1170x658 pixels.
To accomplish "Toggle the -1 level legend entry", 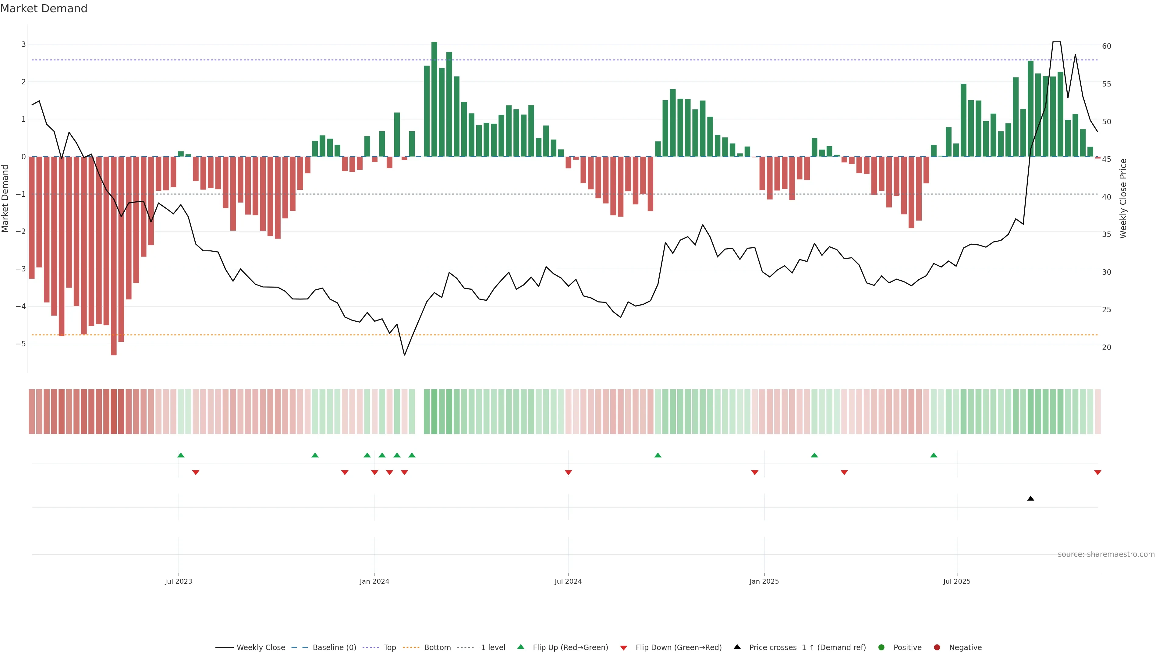I will click(491, 648).
